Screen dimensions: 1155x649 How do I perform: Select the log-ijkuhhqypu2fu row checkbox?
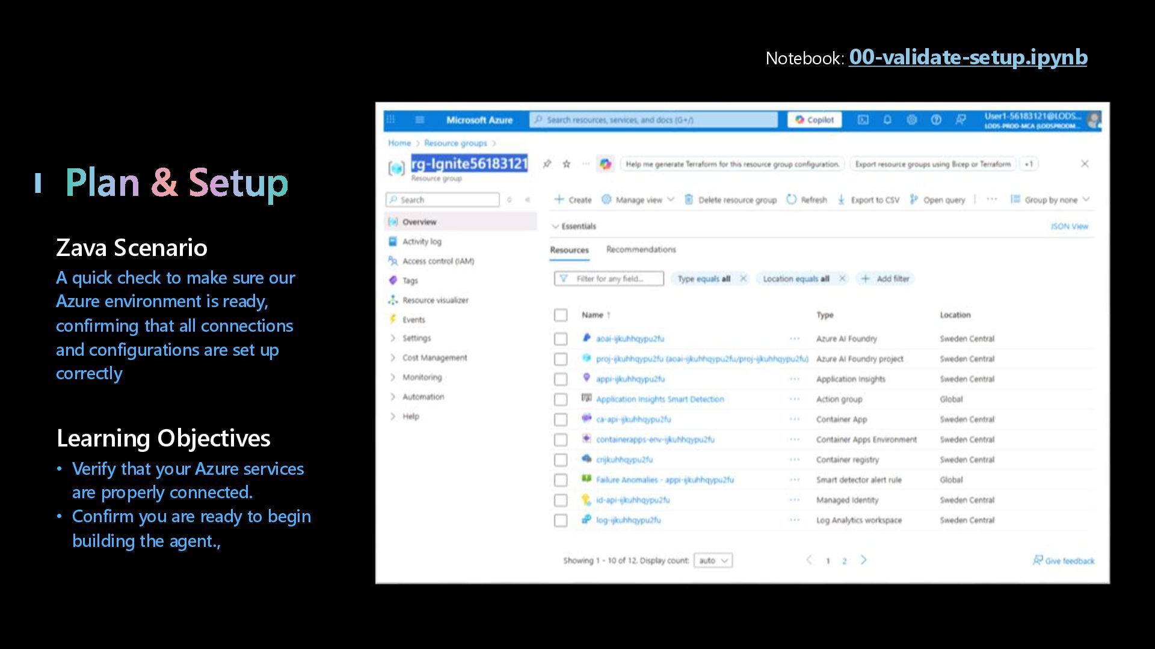tap(561, 520)
